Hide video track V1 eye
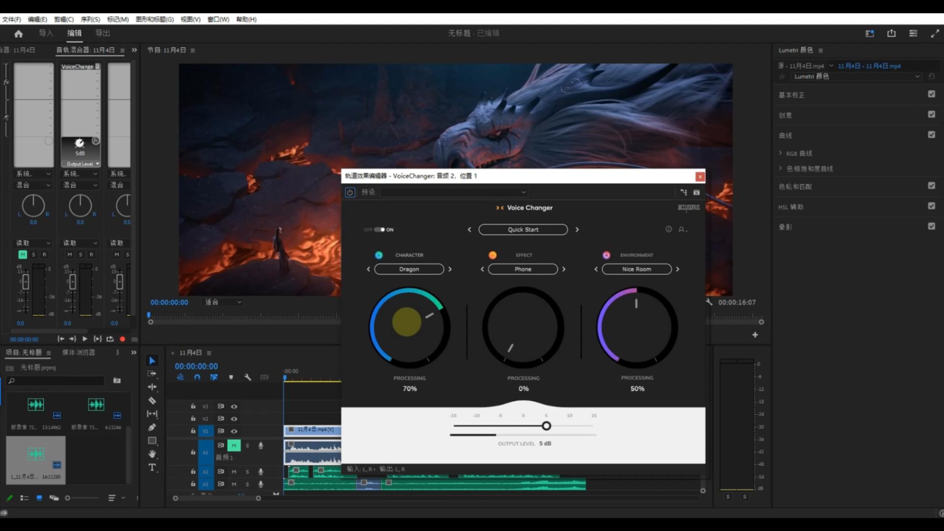Viewport: 944px width, 531px height. (x=234, y=431)
